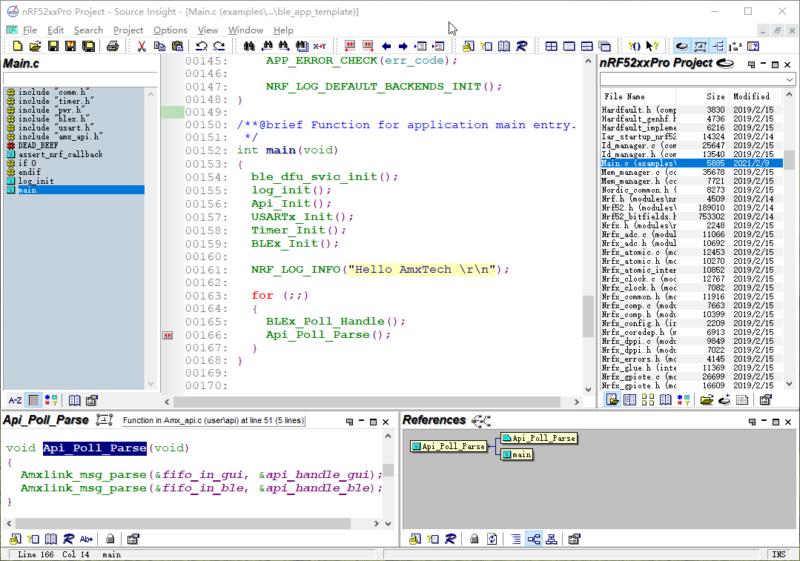The image size is (800, 561).
Task: Click the Save All icon
Action: tap(88, 46)
